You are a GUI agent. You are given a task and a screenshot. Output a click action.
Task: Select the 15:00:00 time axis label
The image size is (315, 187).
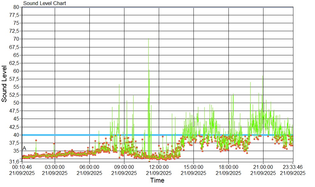193,167
